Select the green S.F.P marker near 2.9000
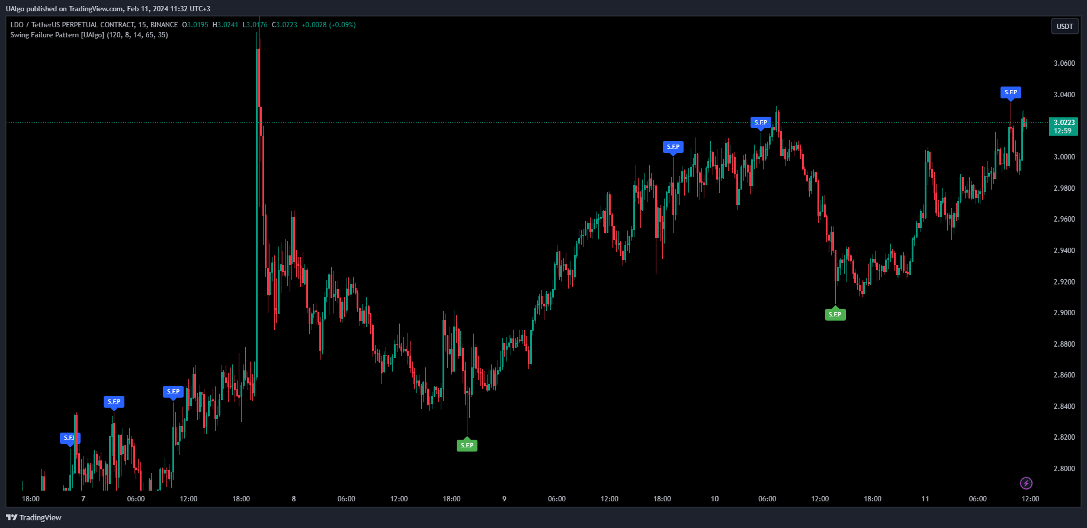This screenshot has width=1087, height=528. pyautogui.click(x=835, y=314)
